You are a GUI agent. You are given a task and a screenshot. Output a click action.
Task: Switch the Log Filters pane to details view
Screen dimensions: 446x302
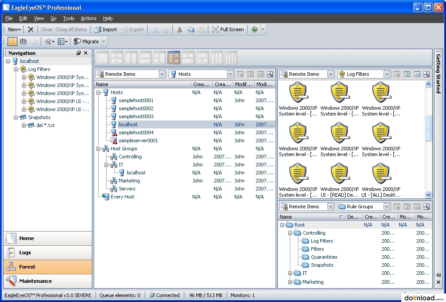pos(417,74)
